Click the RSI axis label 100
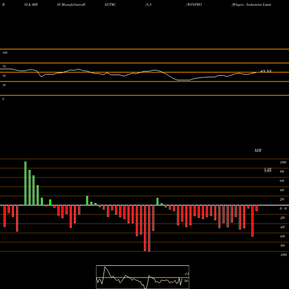This screenshot has height=289, width=289. [5, 53]
